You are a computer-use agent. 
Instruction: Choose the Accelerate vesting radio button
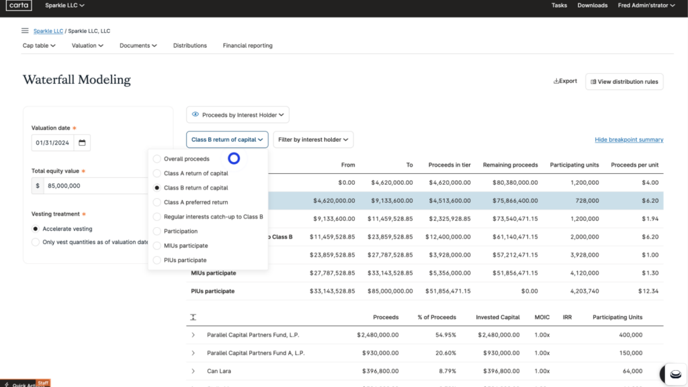(36, 229)
